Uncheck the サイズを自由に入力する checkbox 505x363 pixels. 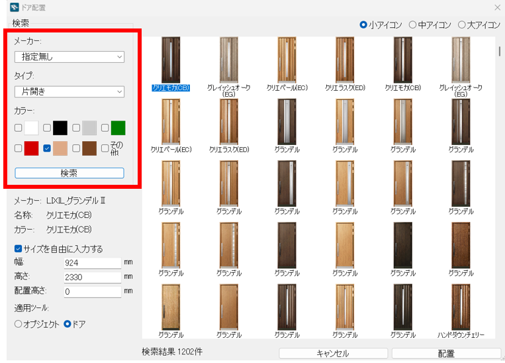(x=18, y=249)
